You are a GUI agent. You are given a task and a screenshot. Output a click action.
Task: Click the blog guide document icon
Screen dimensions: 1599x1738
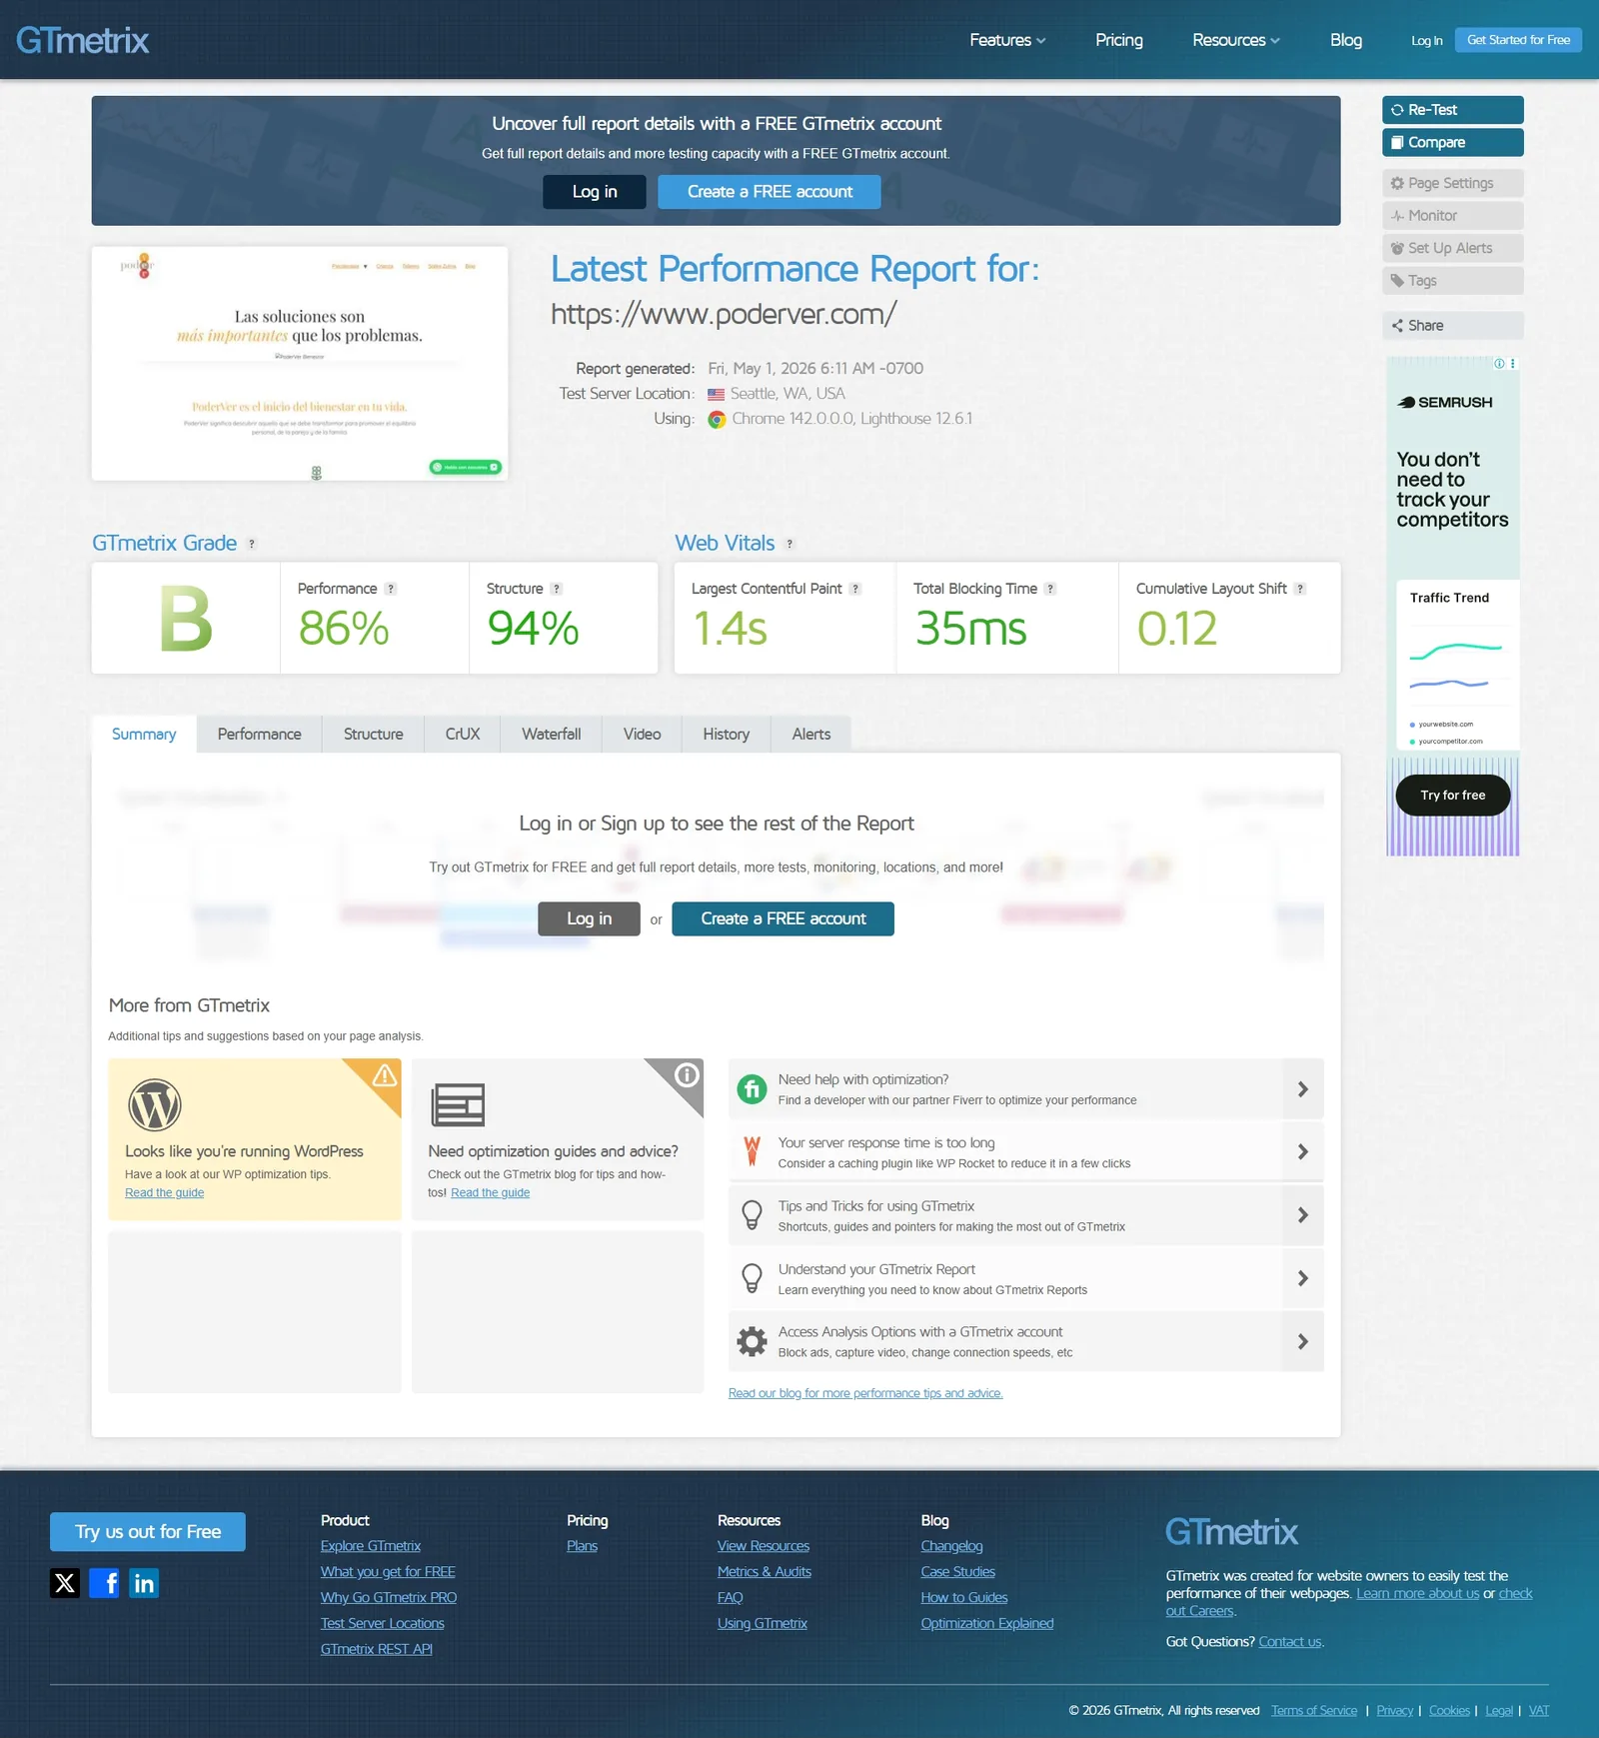click(458, 1105)
